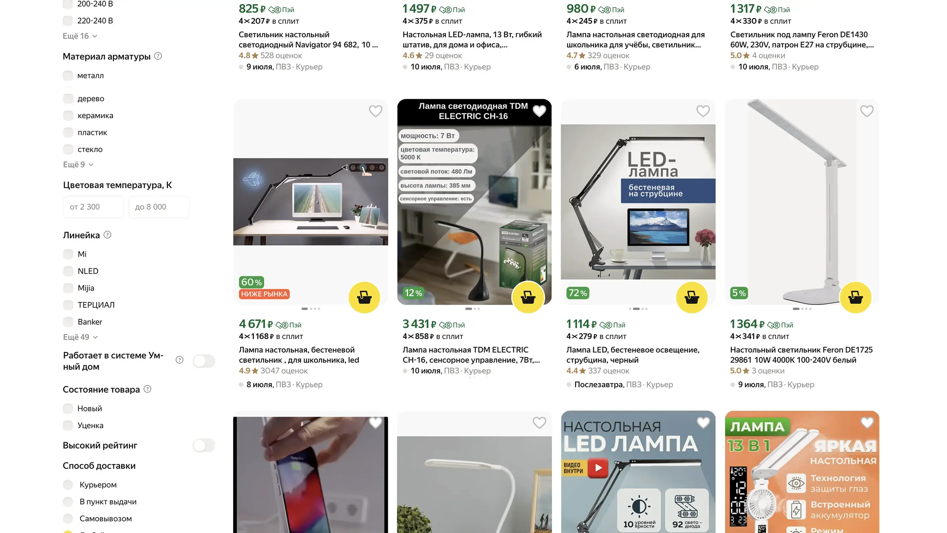Open Лампа LED, бестеневое освещение product link
The width and height of the screenshot is (947, 533).
[x=633, y=355]
